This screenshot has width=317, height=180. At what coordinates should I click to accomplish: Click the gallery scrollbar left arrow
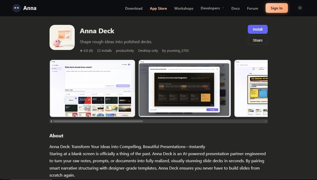point(51,121)
